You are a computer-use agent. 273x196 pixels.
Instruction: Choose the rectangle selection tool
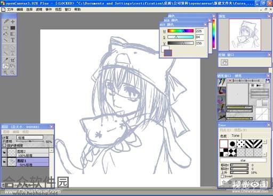[6, 28]
